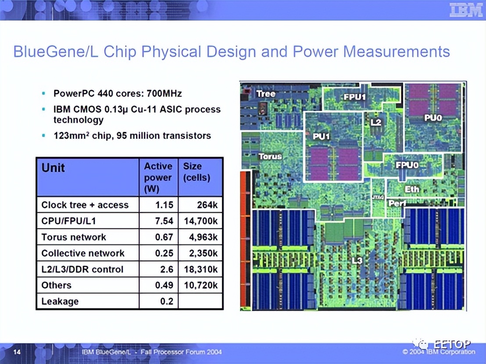Click the FPU1 block in the chip layout

[x=354, y=97]
